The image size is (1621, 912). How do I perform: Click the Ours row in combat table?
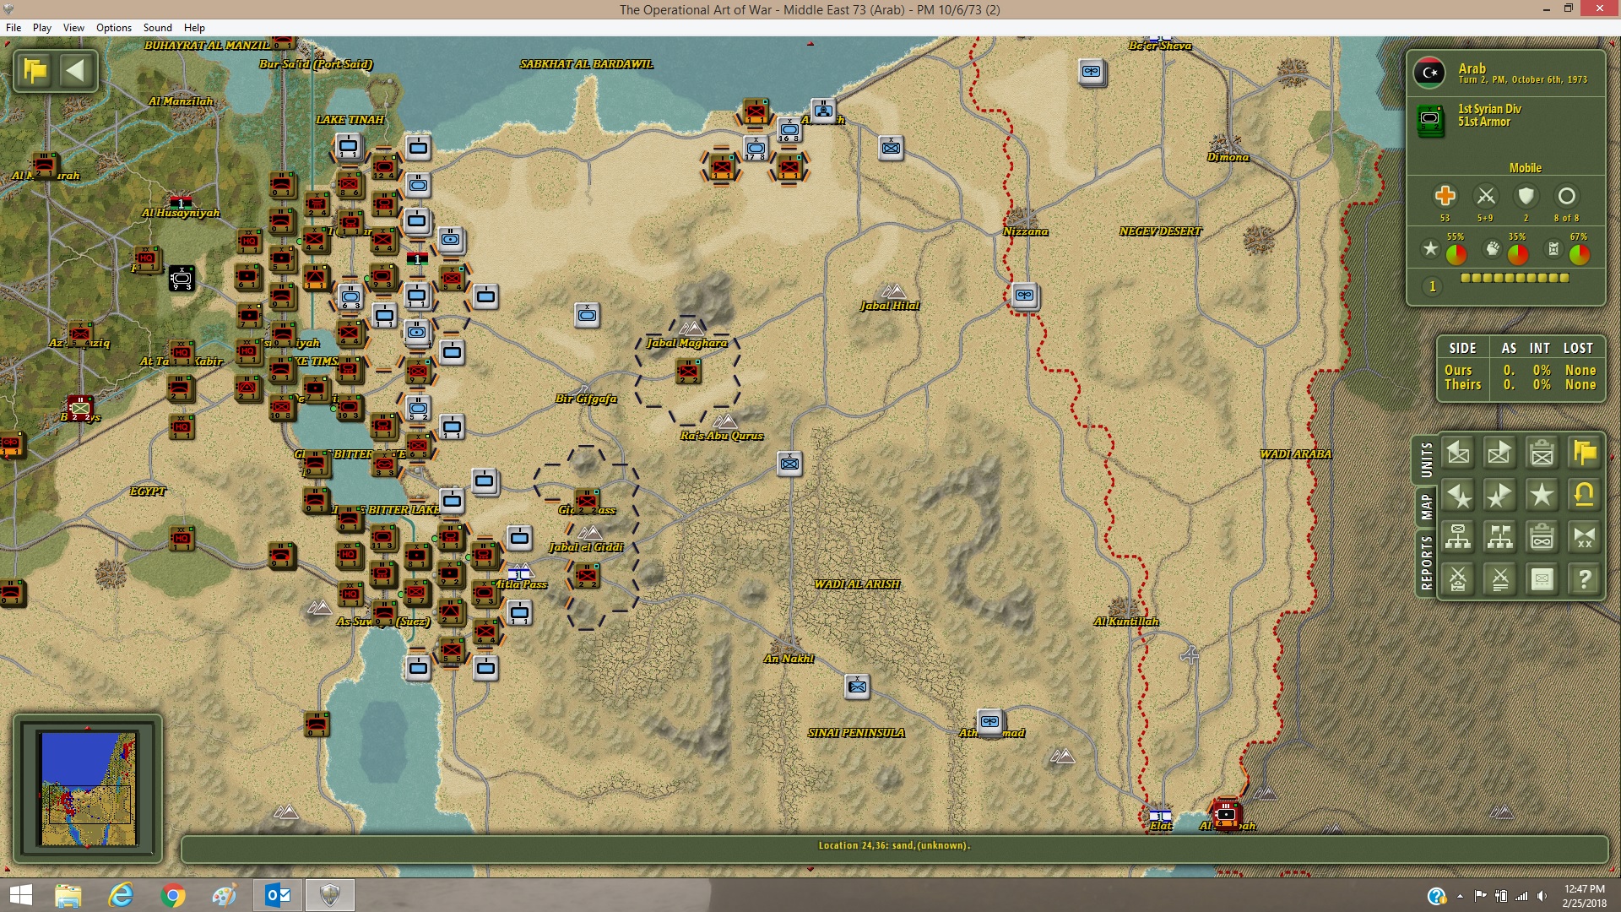coord(1520,370)
